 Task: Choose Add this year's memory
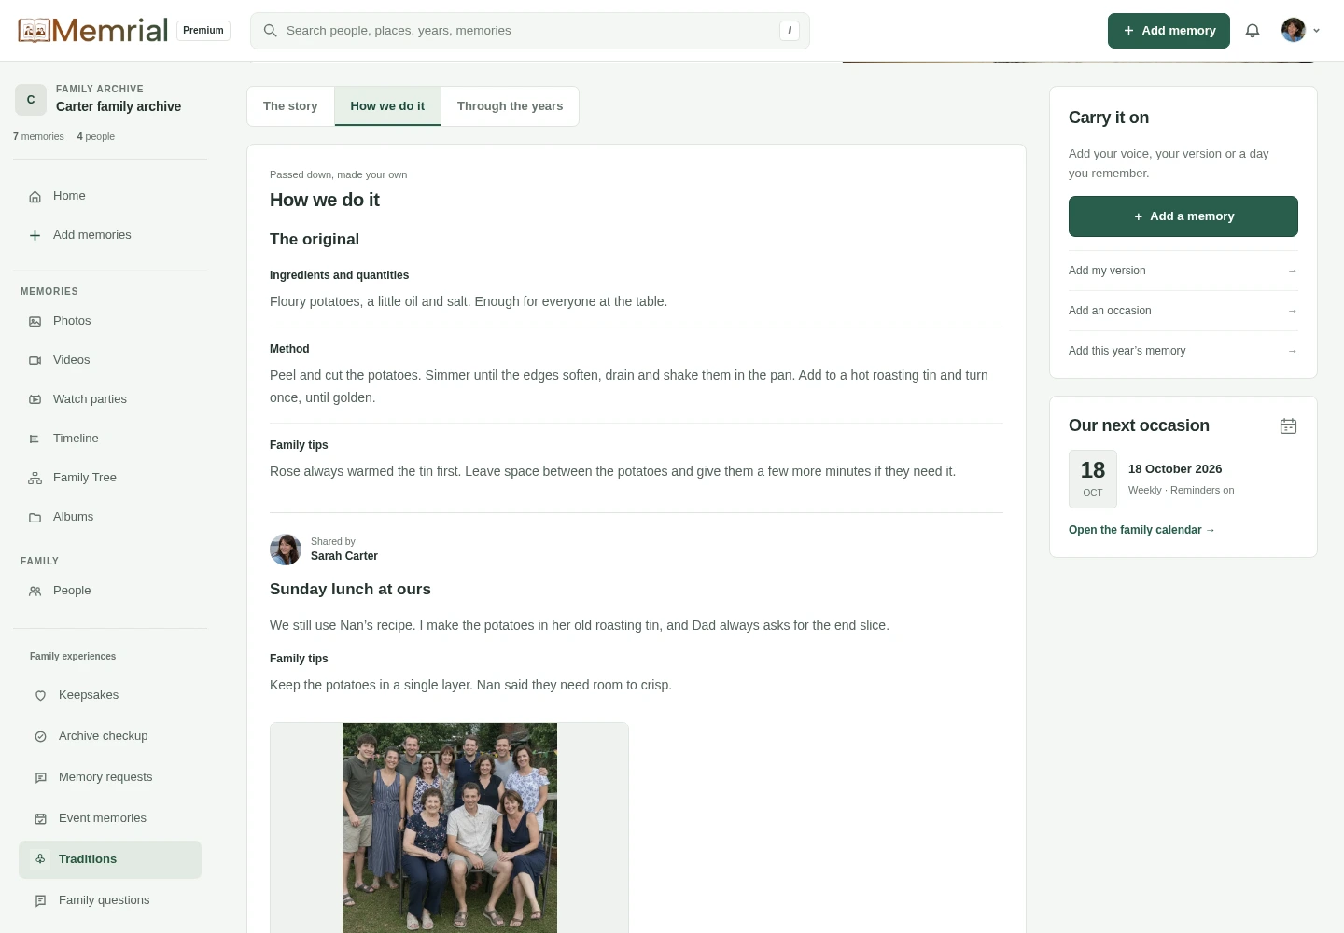point(1183,351)
